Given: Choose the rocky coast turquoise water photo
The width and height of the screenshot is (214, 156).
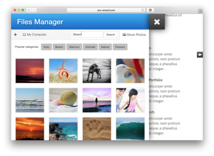Looking at the screenshot, I should click(63, 129).
